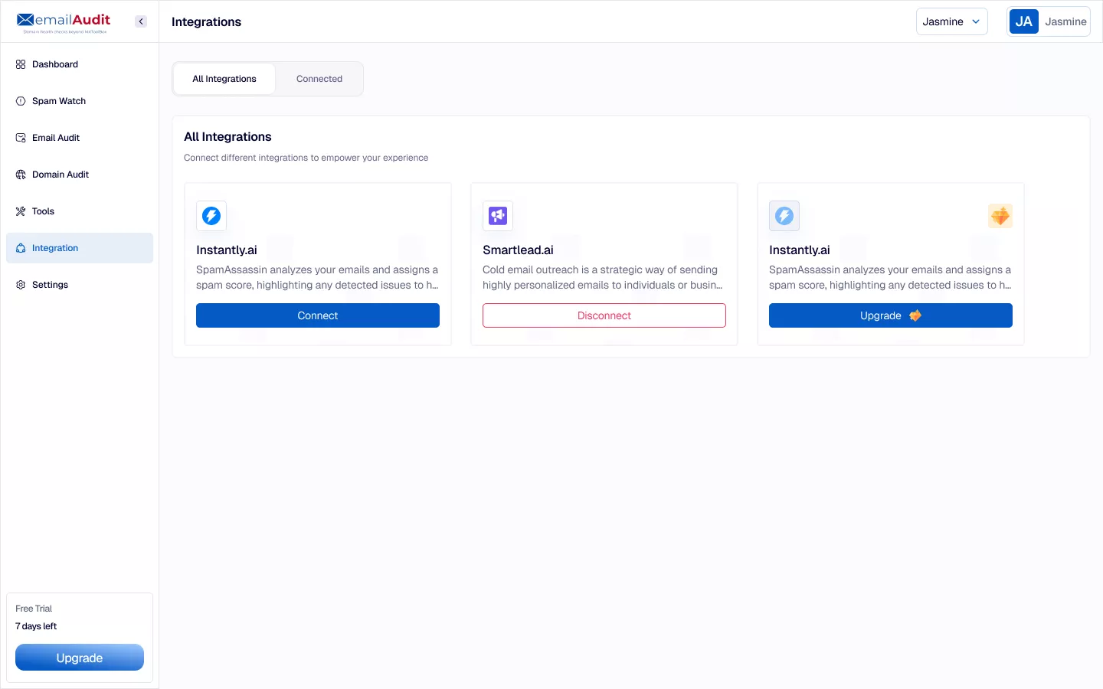Open the Jasmine workspace dropdown
1103x689 pixels.
point(951,21)
